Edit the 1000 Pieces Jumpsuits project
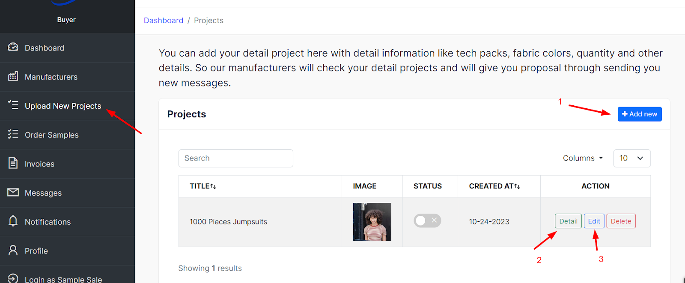685x283 pixels. click(x=594, y=221)
